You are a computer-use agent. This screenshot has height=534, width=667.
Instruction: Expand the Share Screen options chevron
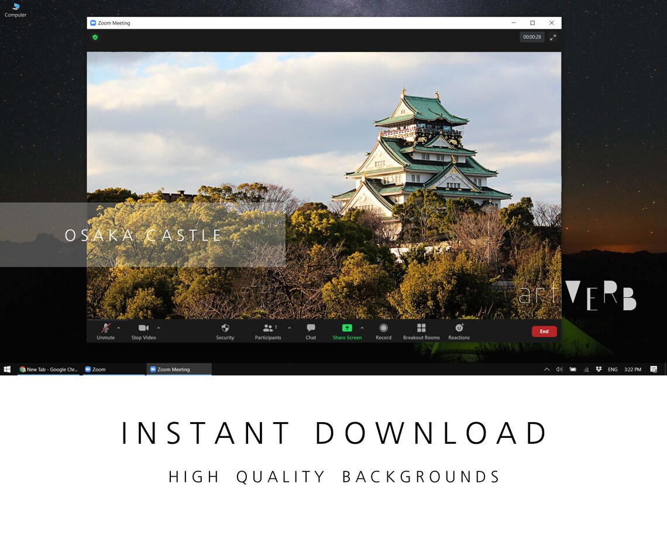(362, 327)
